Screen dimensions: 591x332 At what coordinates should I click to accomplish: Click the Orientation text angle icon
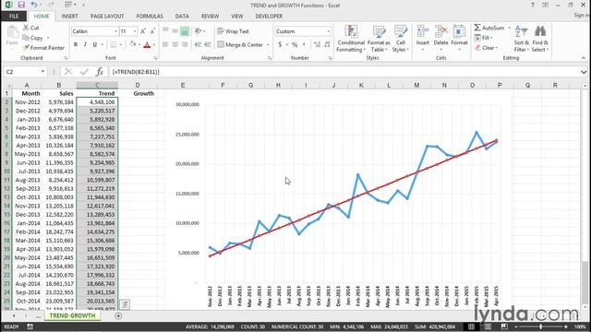[199, 31]
